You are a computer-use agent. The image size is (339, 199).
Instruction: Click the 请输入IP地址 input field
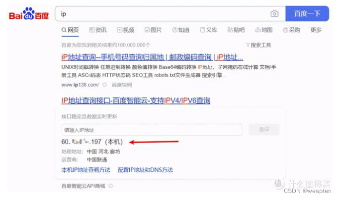tap(152, 130)
